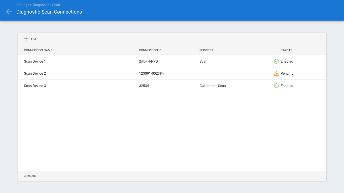Click connection ID 2ADFH-PRO
The height and width of the screenshot is (193, 344).
148,61
